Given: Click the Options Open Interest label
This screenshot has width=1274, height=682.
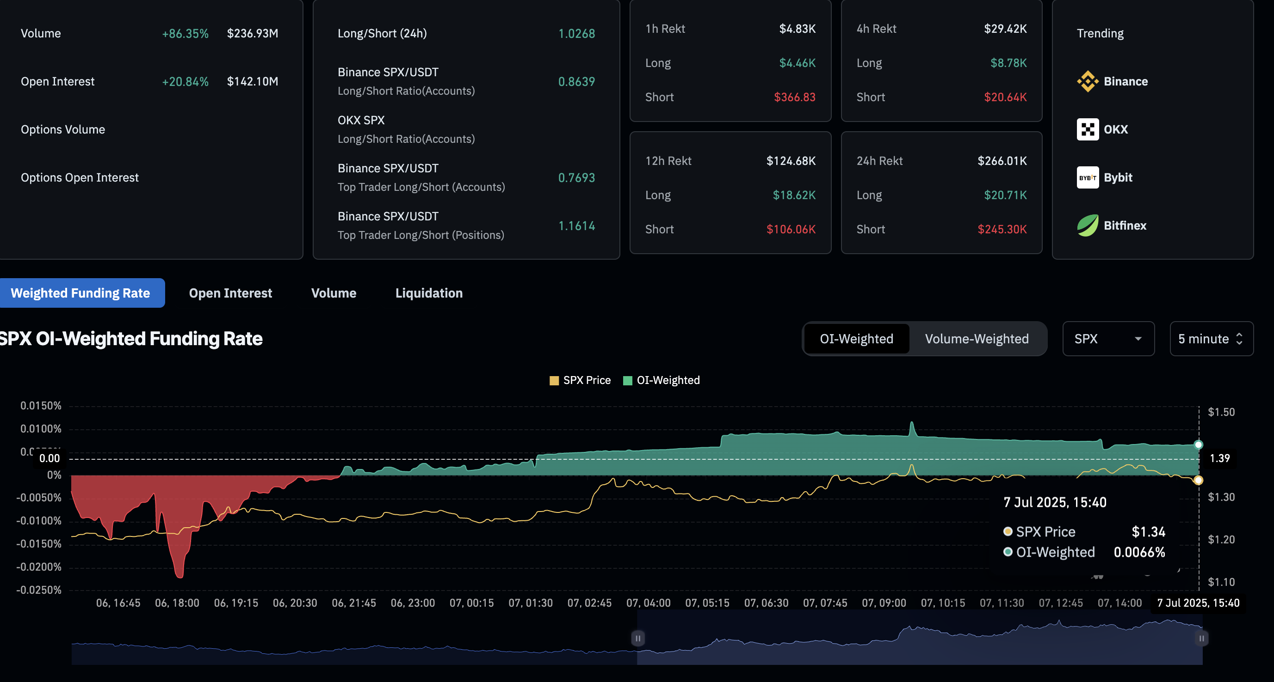Looking at the screenshot, I should pos(80,177).
